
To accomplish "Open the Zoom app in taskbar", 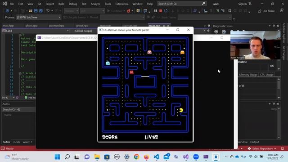I will 196,157.
